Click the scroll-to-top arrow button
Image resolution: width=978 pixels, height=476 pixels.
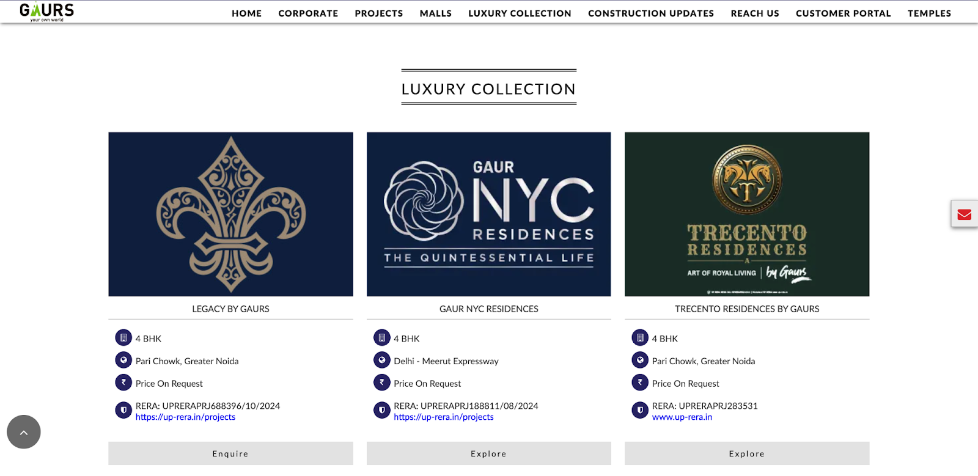coord(24,432)
